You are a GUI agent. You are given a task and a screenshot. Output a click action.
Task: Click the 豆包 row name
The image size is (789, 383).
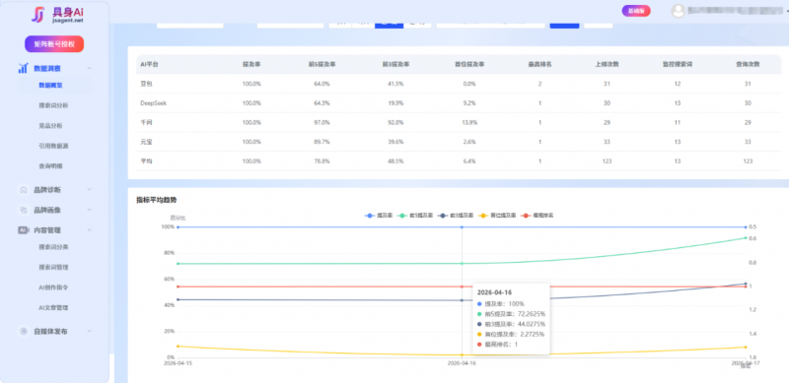[146, 84]
